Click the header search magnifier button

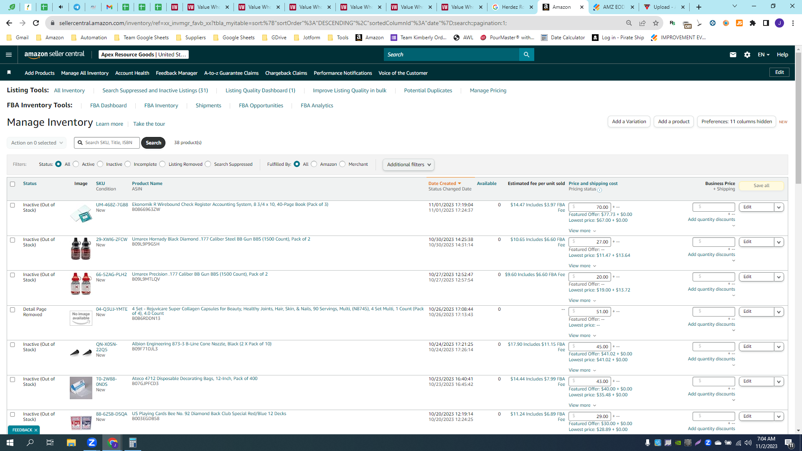[x=526, y=55]
